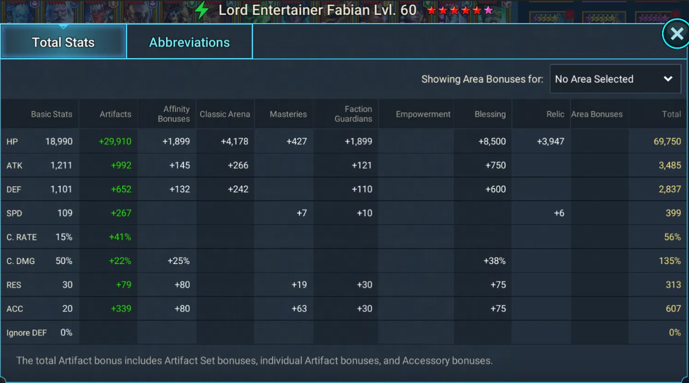Click the dropdown chevron arrow icon
Viewport: 689px width, 383px height.
(x=668, y=79)
